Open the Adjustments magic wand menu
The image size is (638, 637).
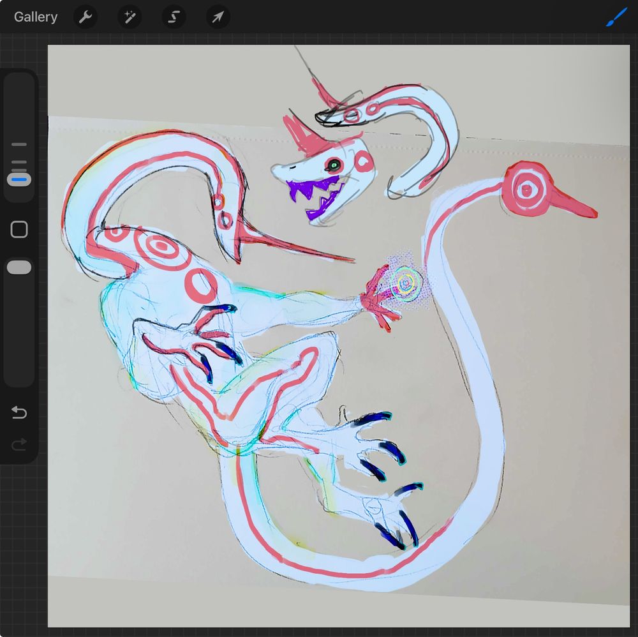pos(130,17)
